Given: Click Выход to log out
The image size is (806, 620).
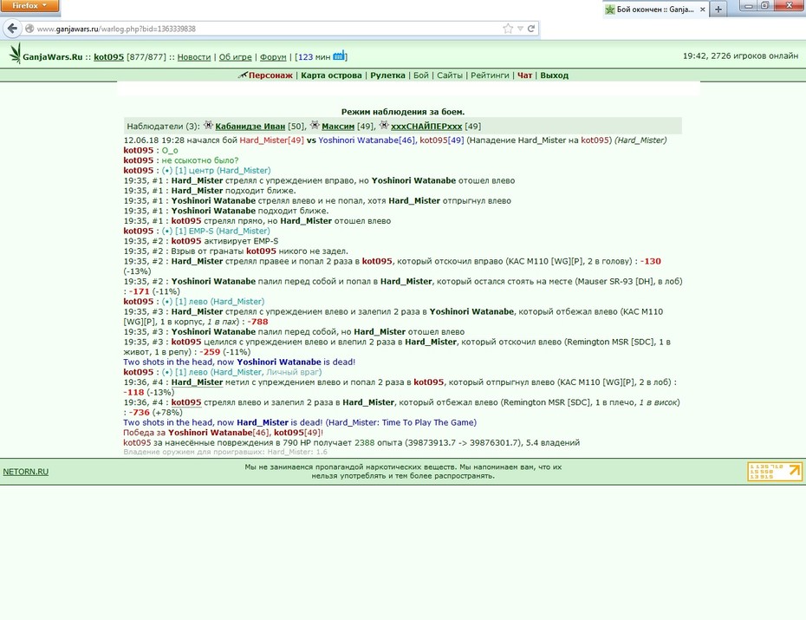Looking at the screenshot, I should [x=554, y=75].
